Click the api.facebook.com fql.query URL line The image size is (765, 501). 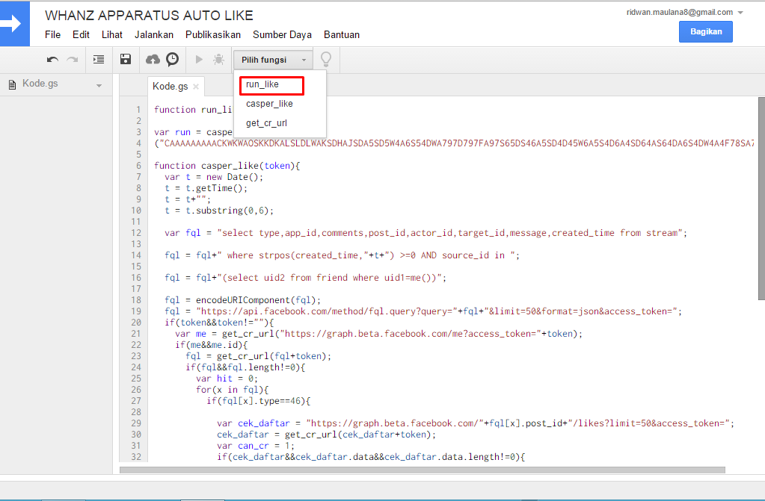(423, 311)
